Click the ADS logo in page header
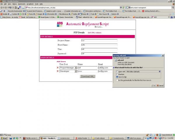The height and width of the screenshot is (140, 175). pyautogui.click(x=60, y=24)
